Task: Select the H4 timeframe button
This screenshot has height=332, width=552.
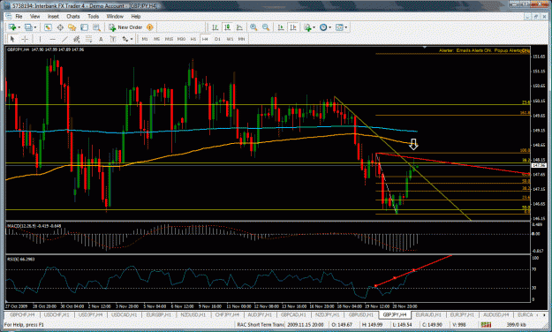Action: pyautogui.click(x=205, y=39)
